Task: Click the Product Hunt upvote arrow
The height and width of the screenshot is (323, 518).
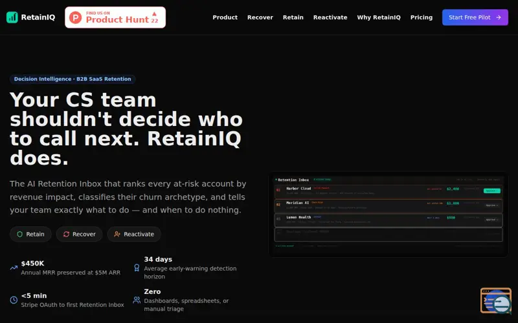Action: (x=154, y=14)
